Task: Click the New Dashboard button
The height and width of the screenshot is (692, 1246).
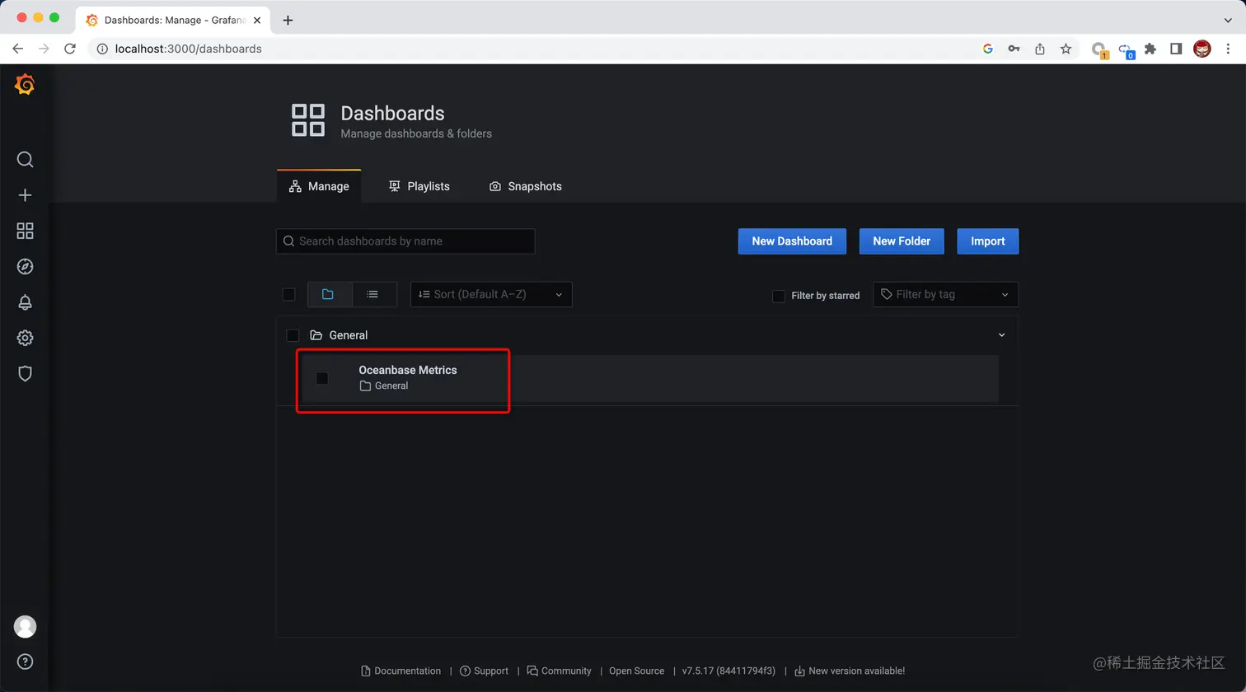Action: [792, 241]
